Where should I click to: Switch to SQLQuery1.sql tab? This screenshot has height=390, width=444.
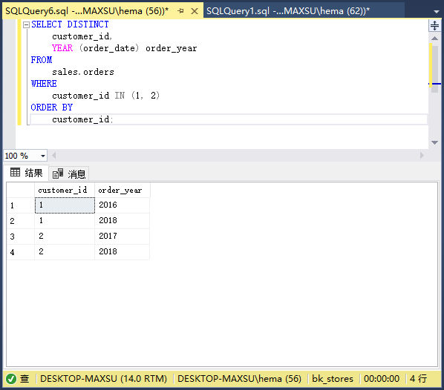[287, 10]
